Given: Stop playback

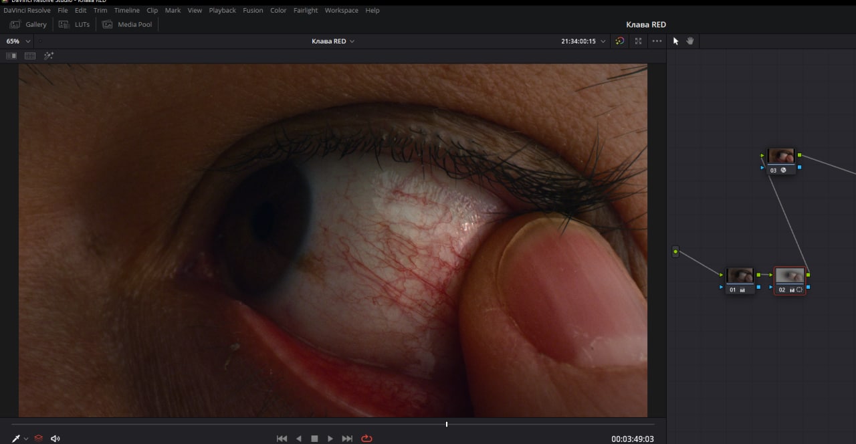Looking at the screenshot, I should coord(314,439).
